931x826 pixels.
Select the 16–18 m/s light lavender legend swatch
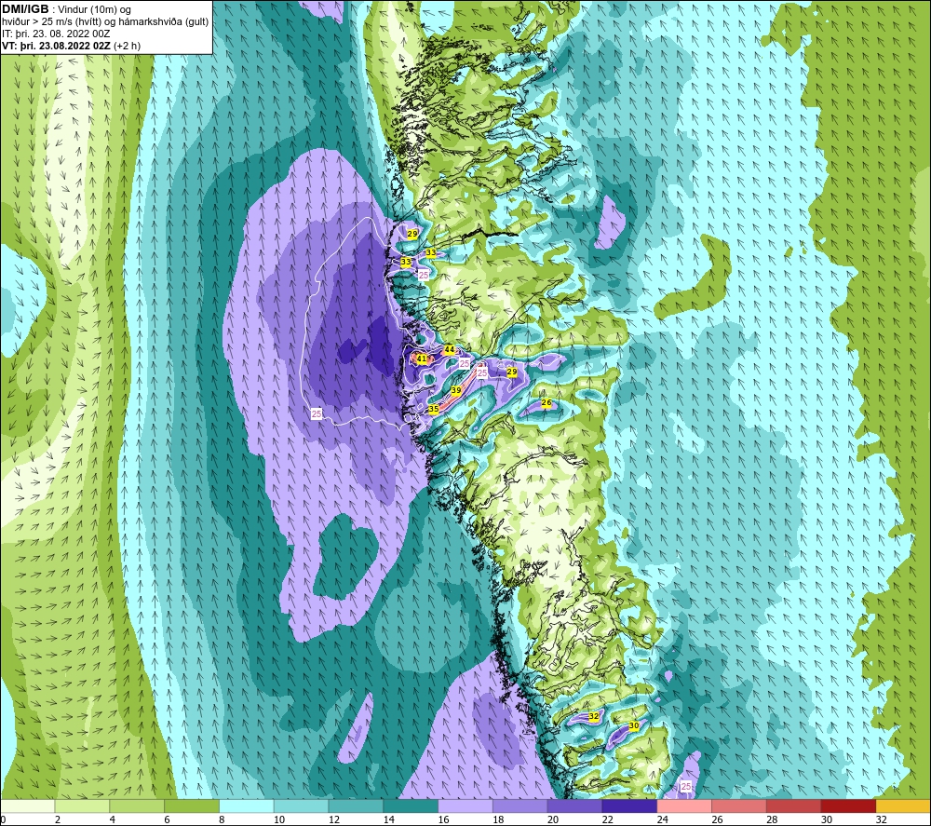[465, 806]
